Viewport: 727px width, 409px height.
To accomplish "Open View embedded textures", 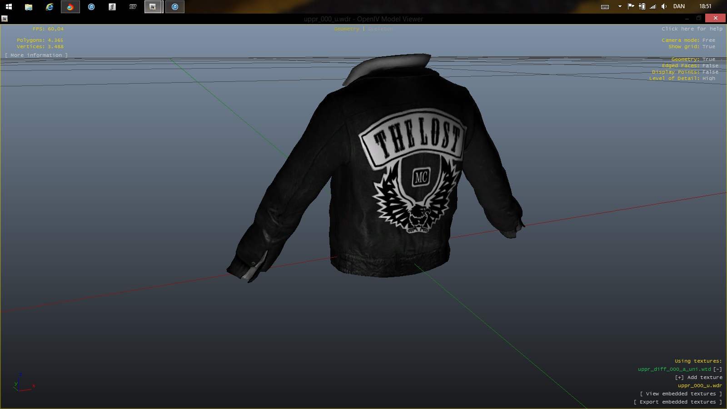I will click(681, 394).
